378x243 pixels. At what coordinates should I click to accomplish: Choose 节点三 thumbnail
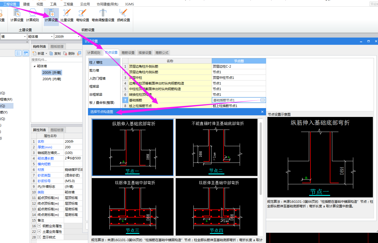coord(133,207)
